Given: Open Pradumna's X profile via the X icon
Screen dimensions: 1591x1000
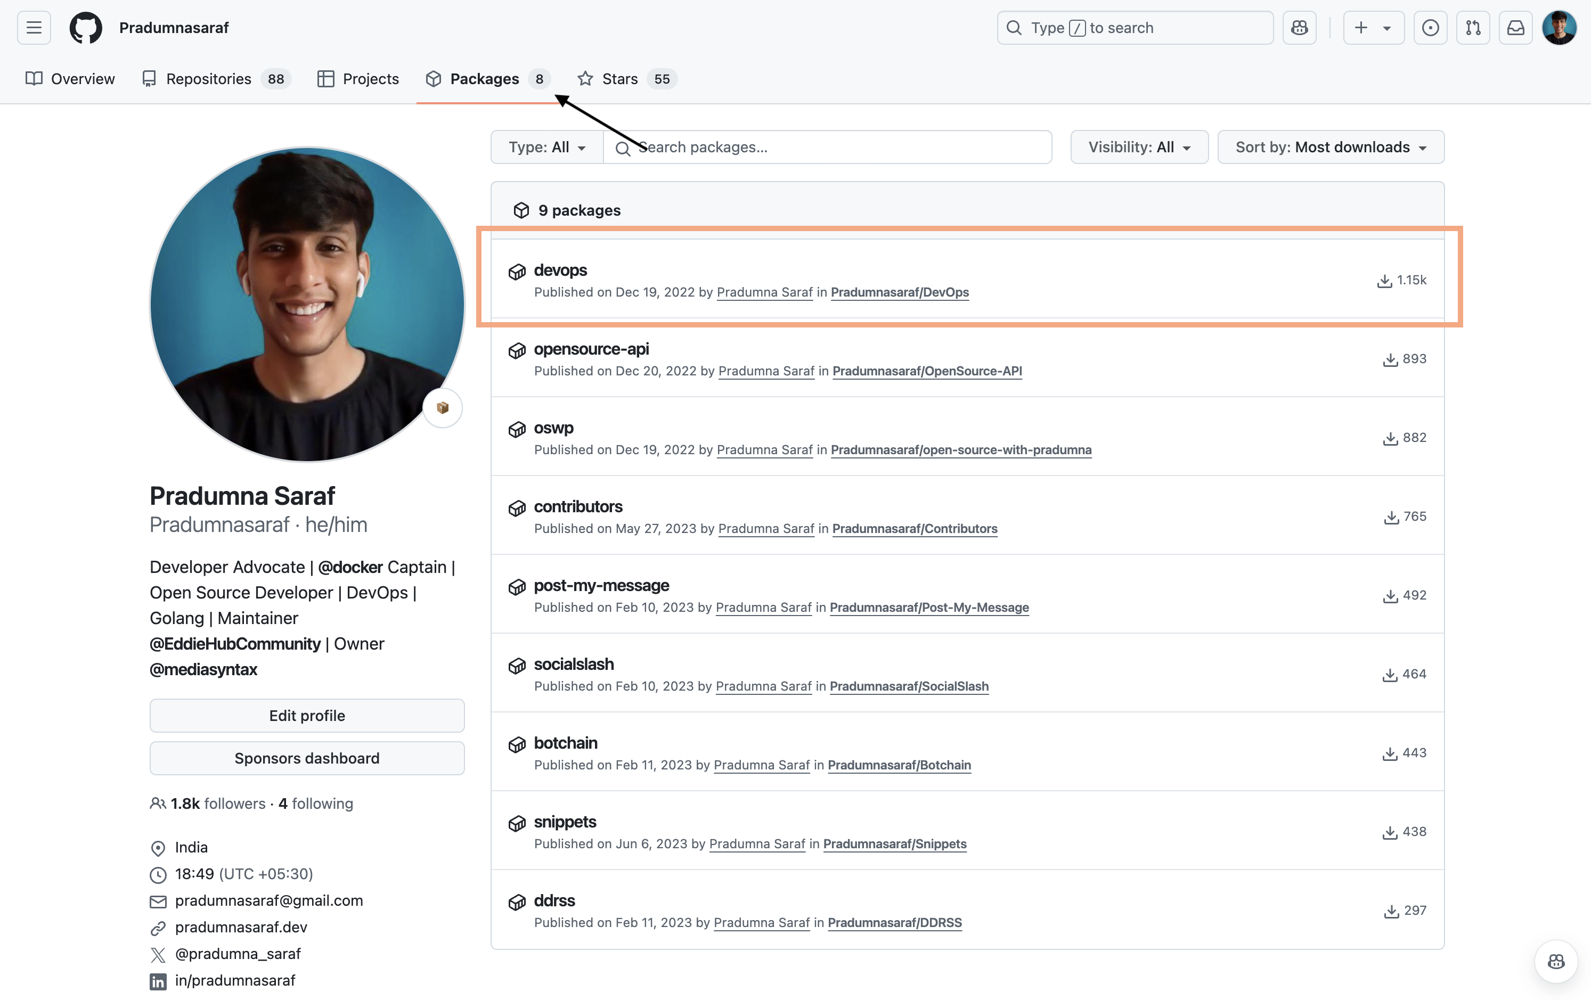Looking at the screenshot, I should coord(157,954).
